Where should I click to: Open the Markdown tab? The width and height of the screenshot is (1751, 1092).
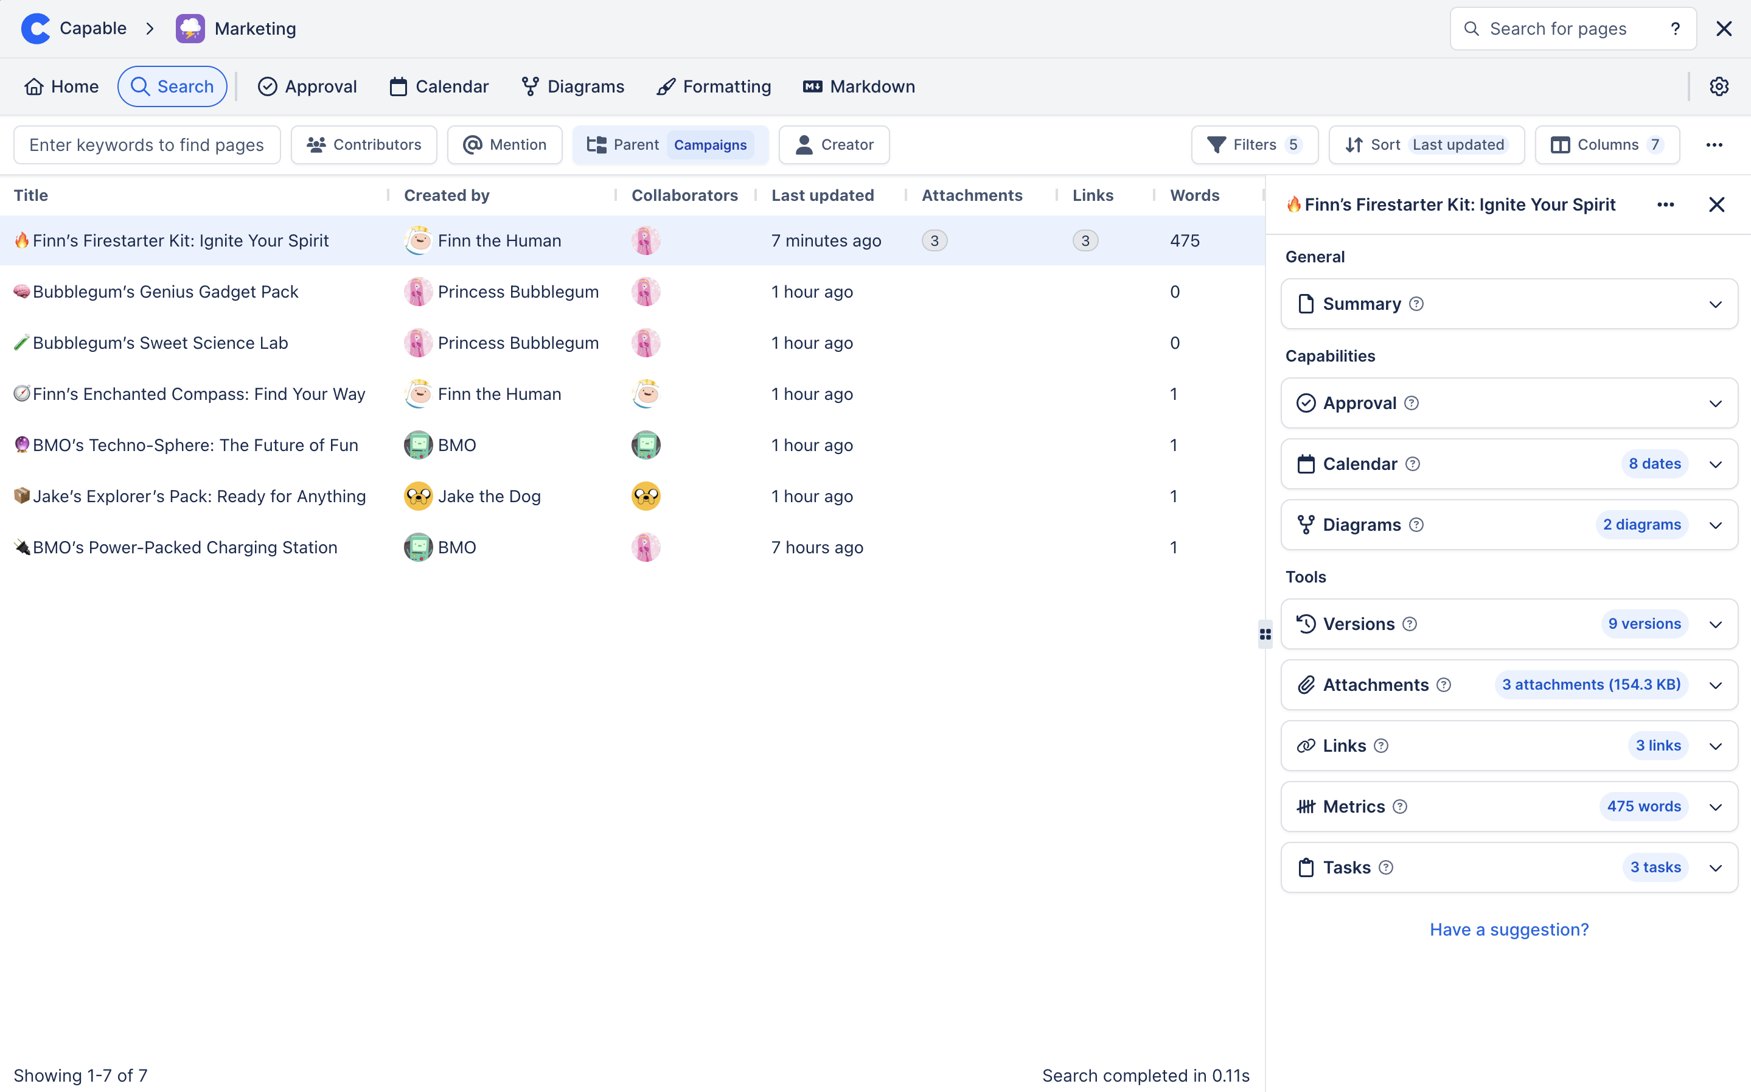[x=859, y=86]
